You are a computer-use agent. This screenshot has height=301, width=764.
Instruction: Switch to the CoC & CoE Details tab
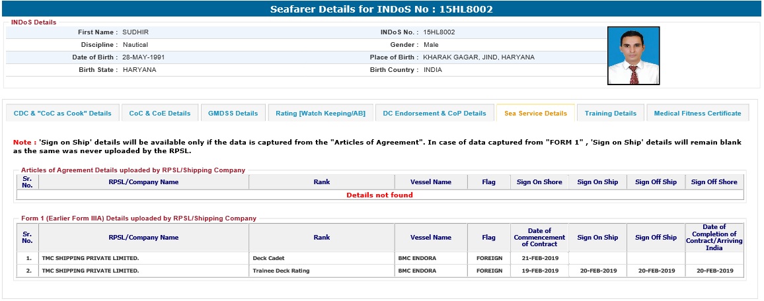(159, 113)
